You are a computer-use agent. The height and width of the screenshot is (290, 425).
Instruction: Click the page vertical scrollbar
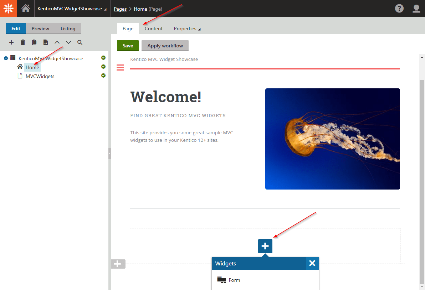click(422, 181)
